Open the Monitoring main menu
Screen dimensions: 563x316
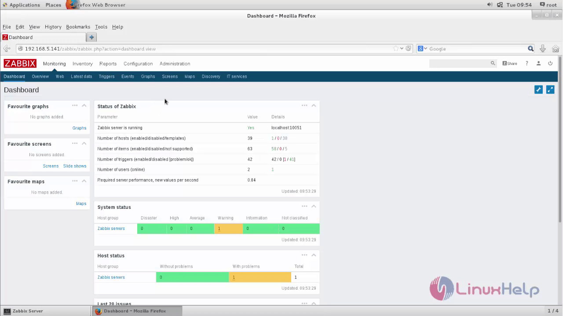coord(54,64)
